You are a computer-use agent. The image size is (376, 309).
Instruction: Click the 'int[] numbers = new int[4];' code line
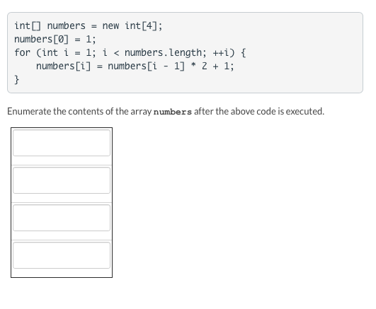(x=89, y=25)
